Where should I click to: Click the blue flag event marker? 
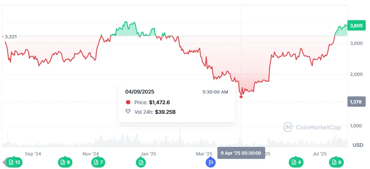tap(210, 162)
